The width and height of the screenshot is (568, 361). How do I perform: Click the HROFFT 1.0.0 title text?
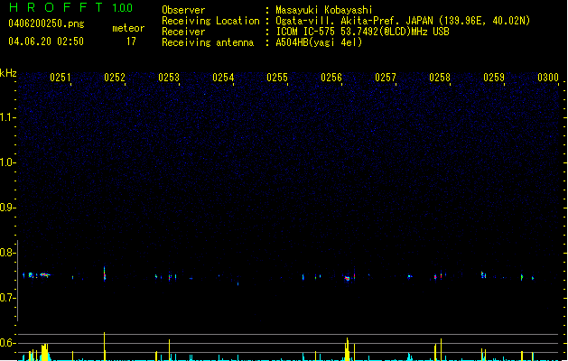[x=70, y=7]
